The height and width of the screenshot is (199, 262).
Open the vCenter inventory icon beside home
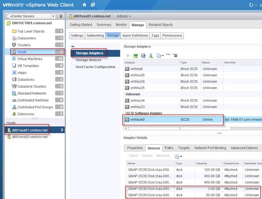tap(93, 5)
